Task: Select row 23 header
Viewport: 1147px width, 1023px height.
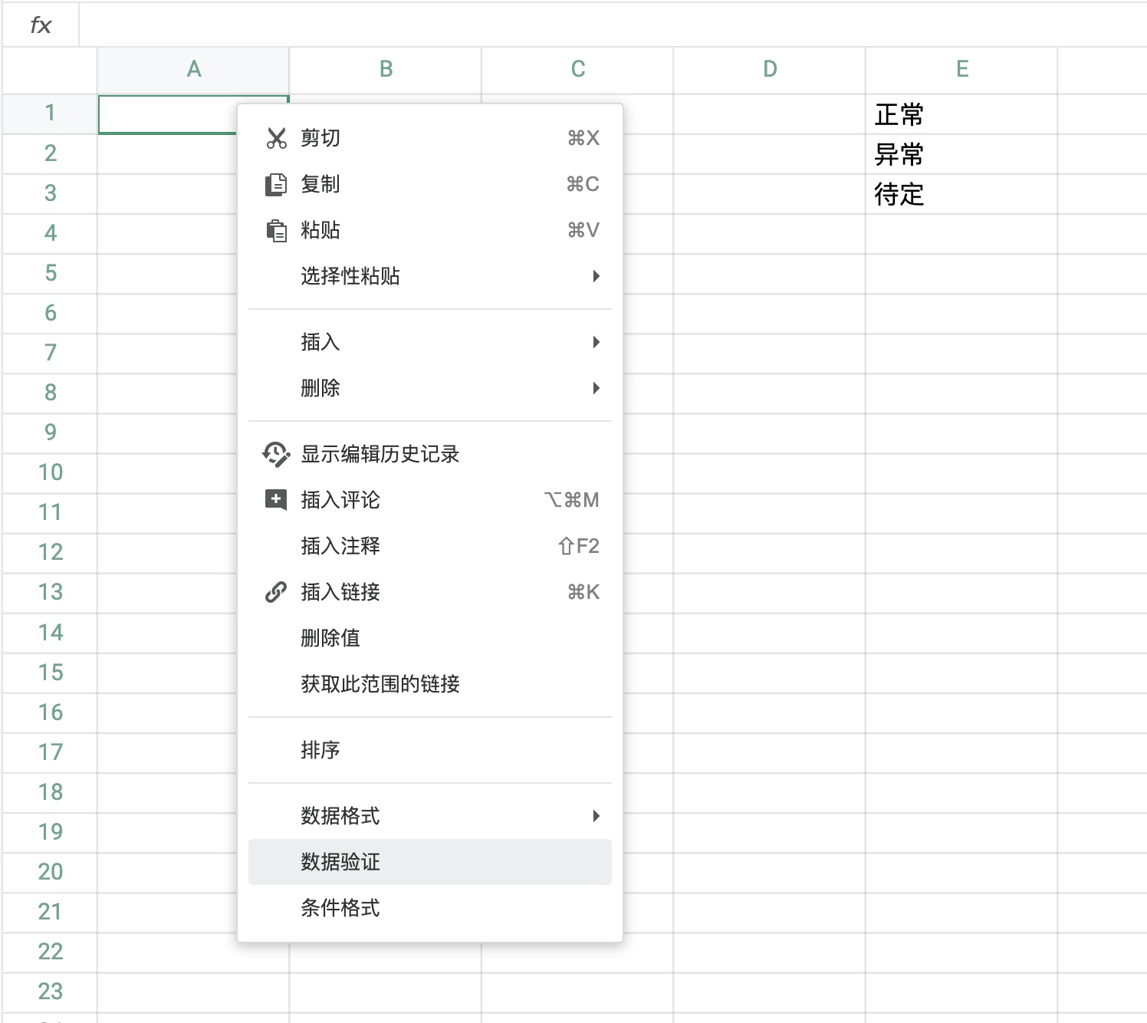Action: pyautogui.click(x=50, y=992)
